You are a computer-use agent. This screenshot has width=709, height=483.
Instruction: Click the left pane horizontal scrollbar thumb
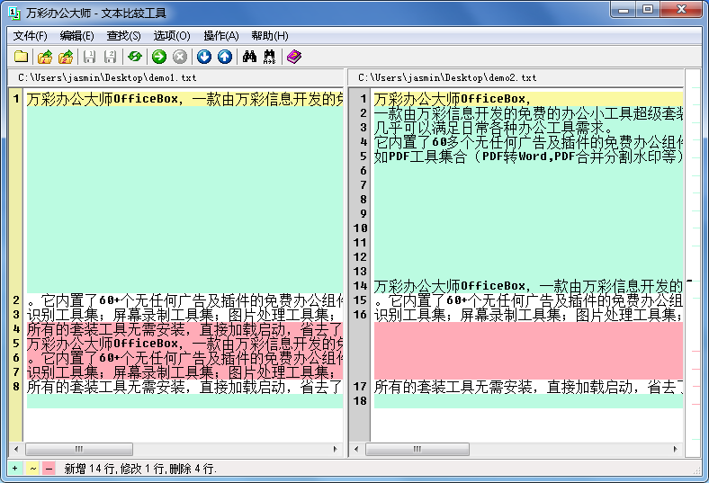[79, 449]
